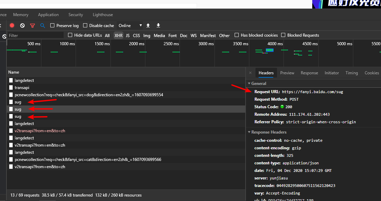The height and width of the screenshot is (201, 381).
Task: Clear the network log with the clear icon
Action: [x=22, y=25]
